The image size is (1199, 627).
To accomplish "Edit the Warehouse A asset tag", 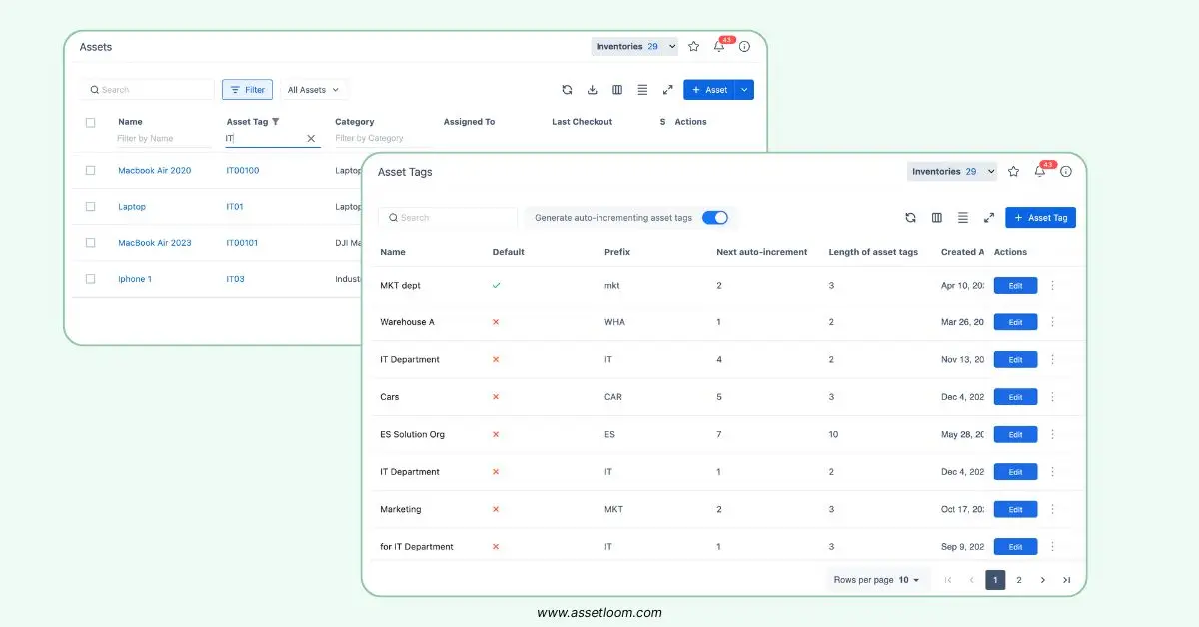I will 1015,322.
